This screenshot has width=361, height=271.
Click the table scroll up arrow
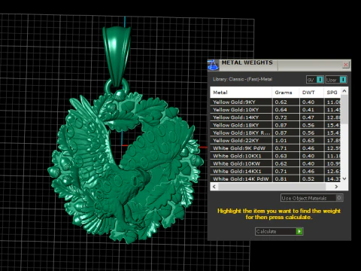pos(344,91)
